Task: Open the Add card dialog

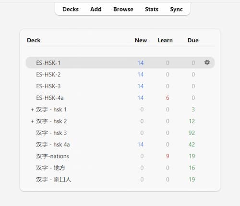Action: coord(96,9)
